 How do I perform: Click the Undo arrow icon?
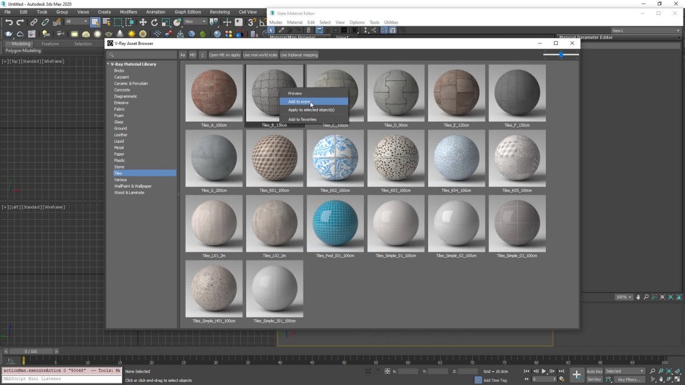[9, 22]
